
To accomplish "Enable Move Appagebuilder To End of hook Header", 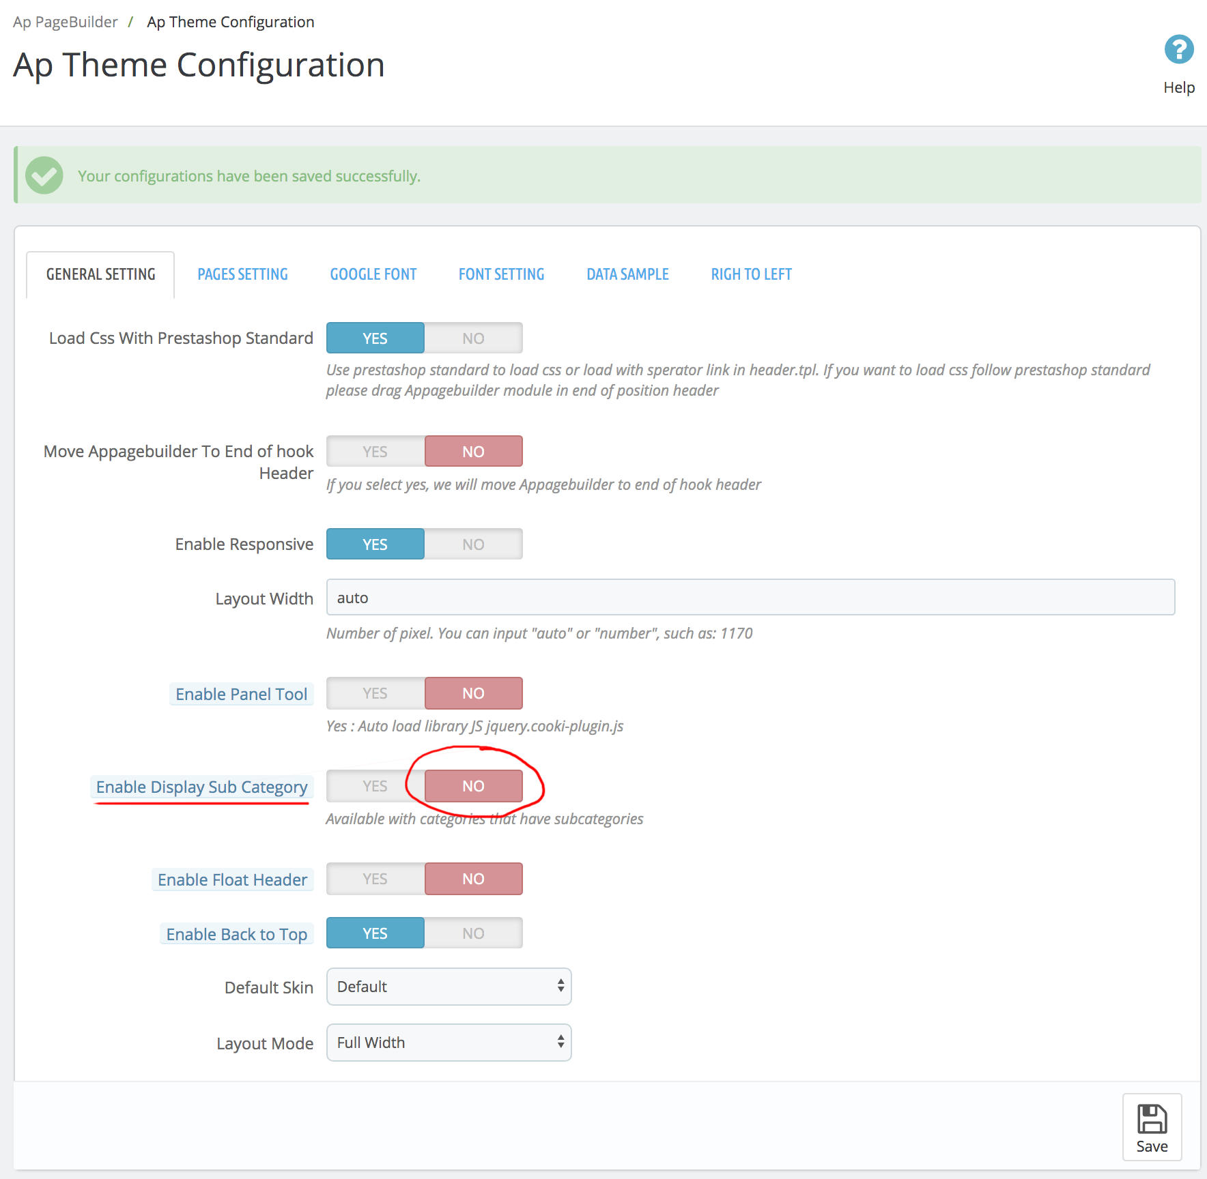I will (x=375, y=452).
